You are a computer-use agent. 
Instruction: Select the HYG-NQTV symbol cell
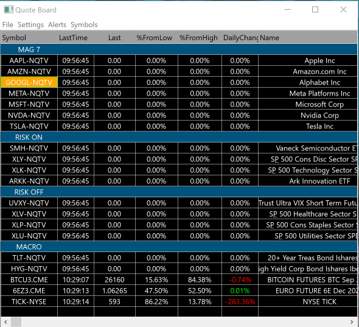point(29,269)
